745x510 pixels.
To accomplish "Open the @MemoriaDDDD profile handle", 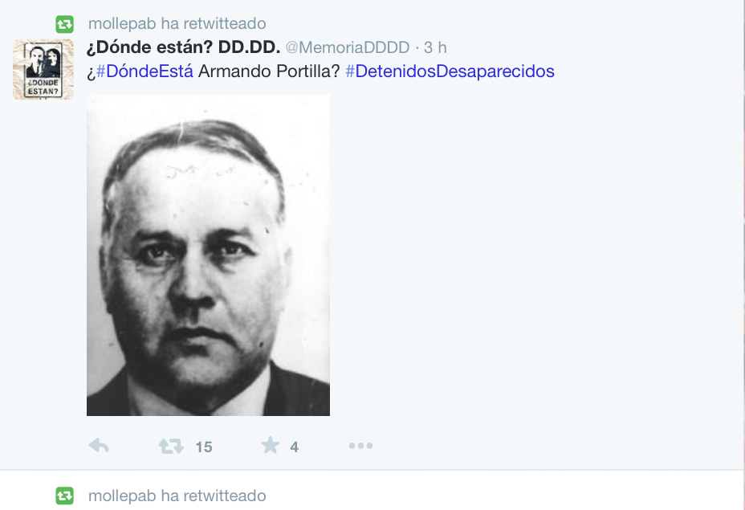I will click(x=348, y=47).
